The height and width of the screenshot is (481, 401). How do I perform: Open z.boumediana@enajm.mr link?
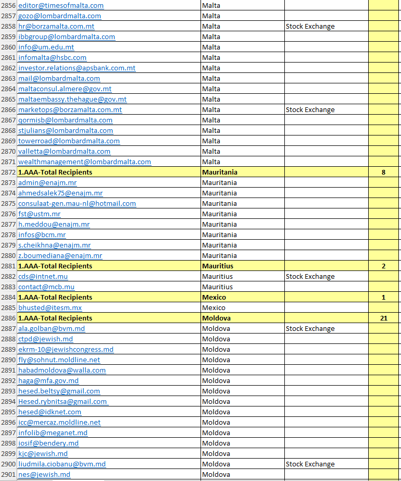pos(60,256)
